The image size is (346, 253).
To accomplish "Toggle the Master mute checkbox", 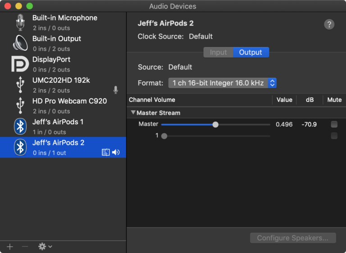I will click(x=334, y=124).
